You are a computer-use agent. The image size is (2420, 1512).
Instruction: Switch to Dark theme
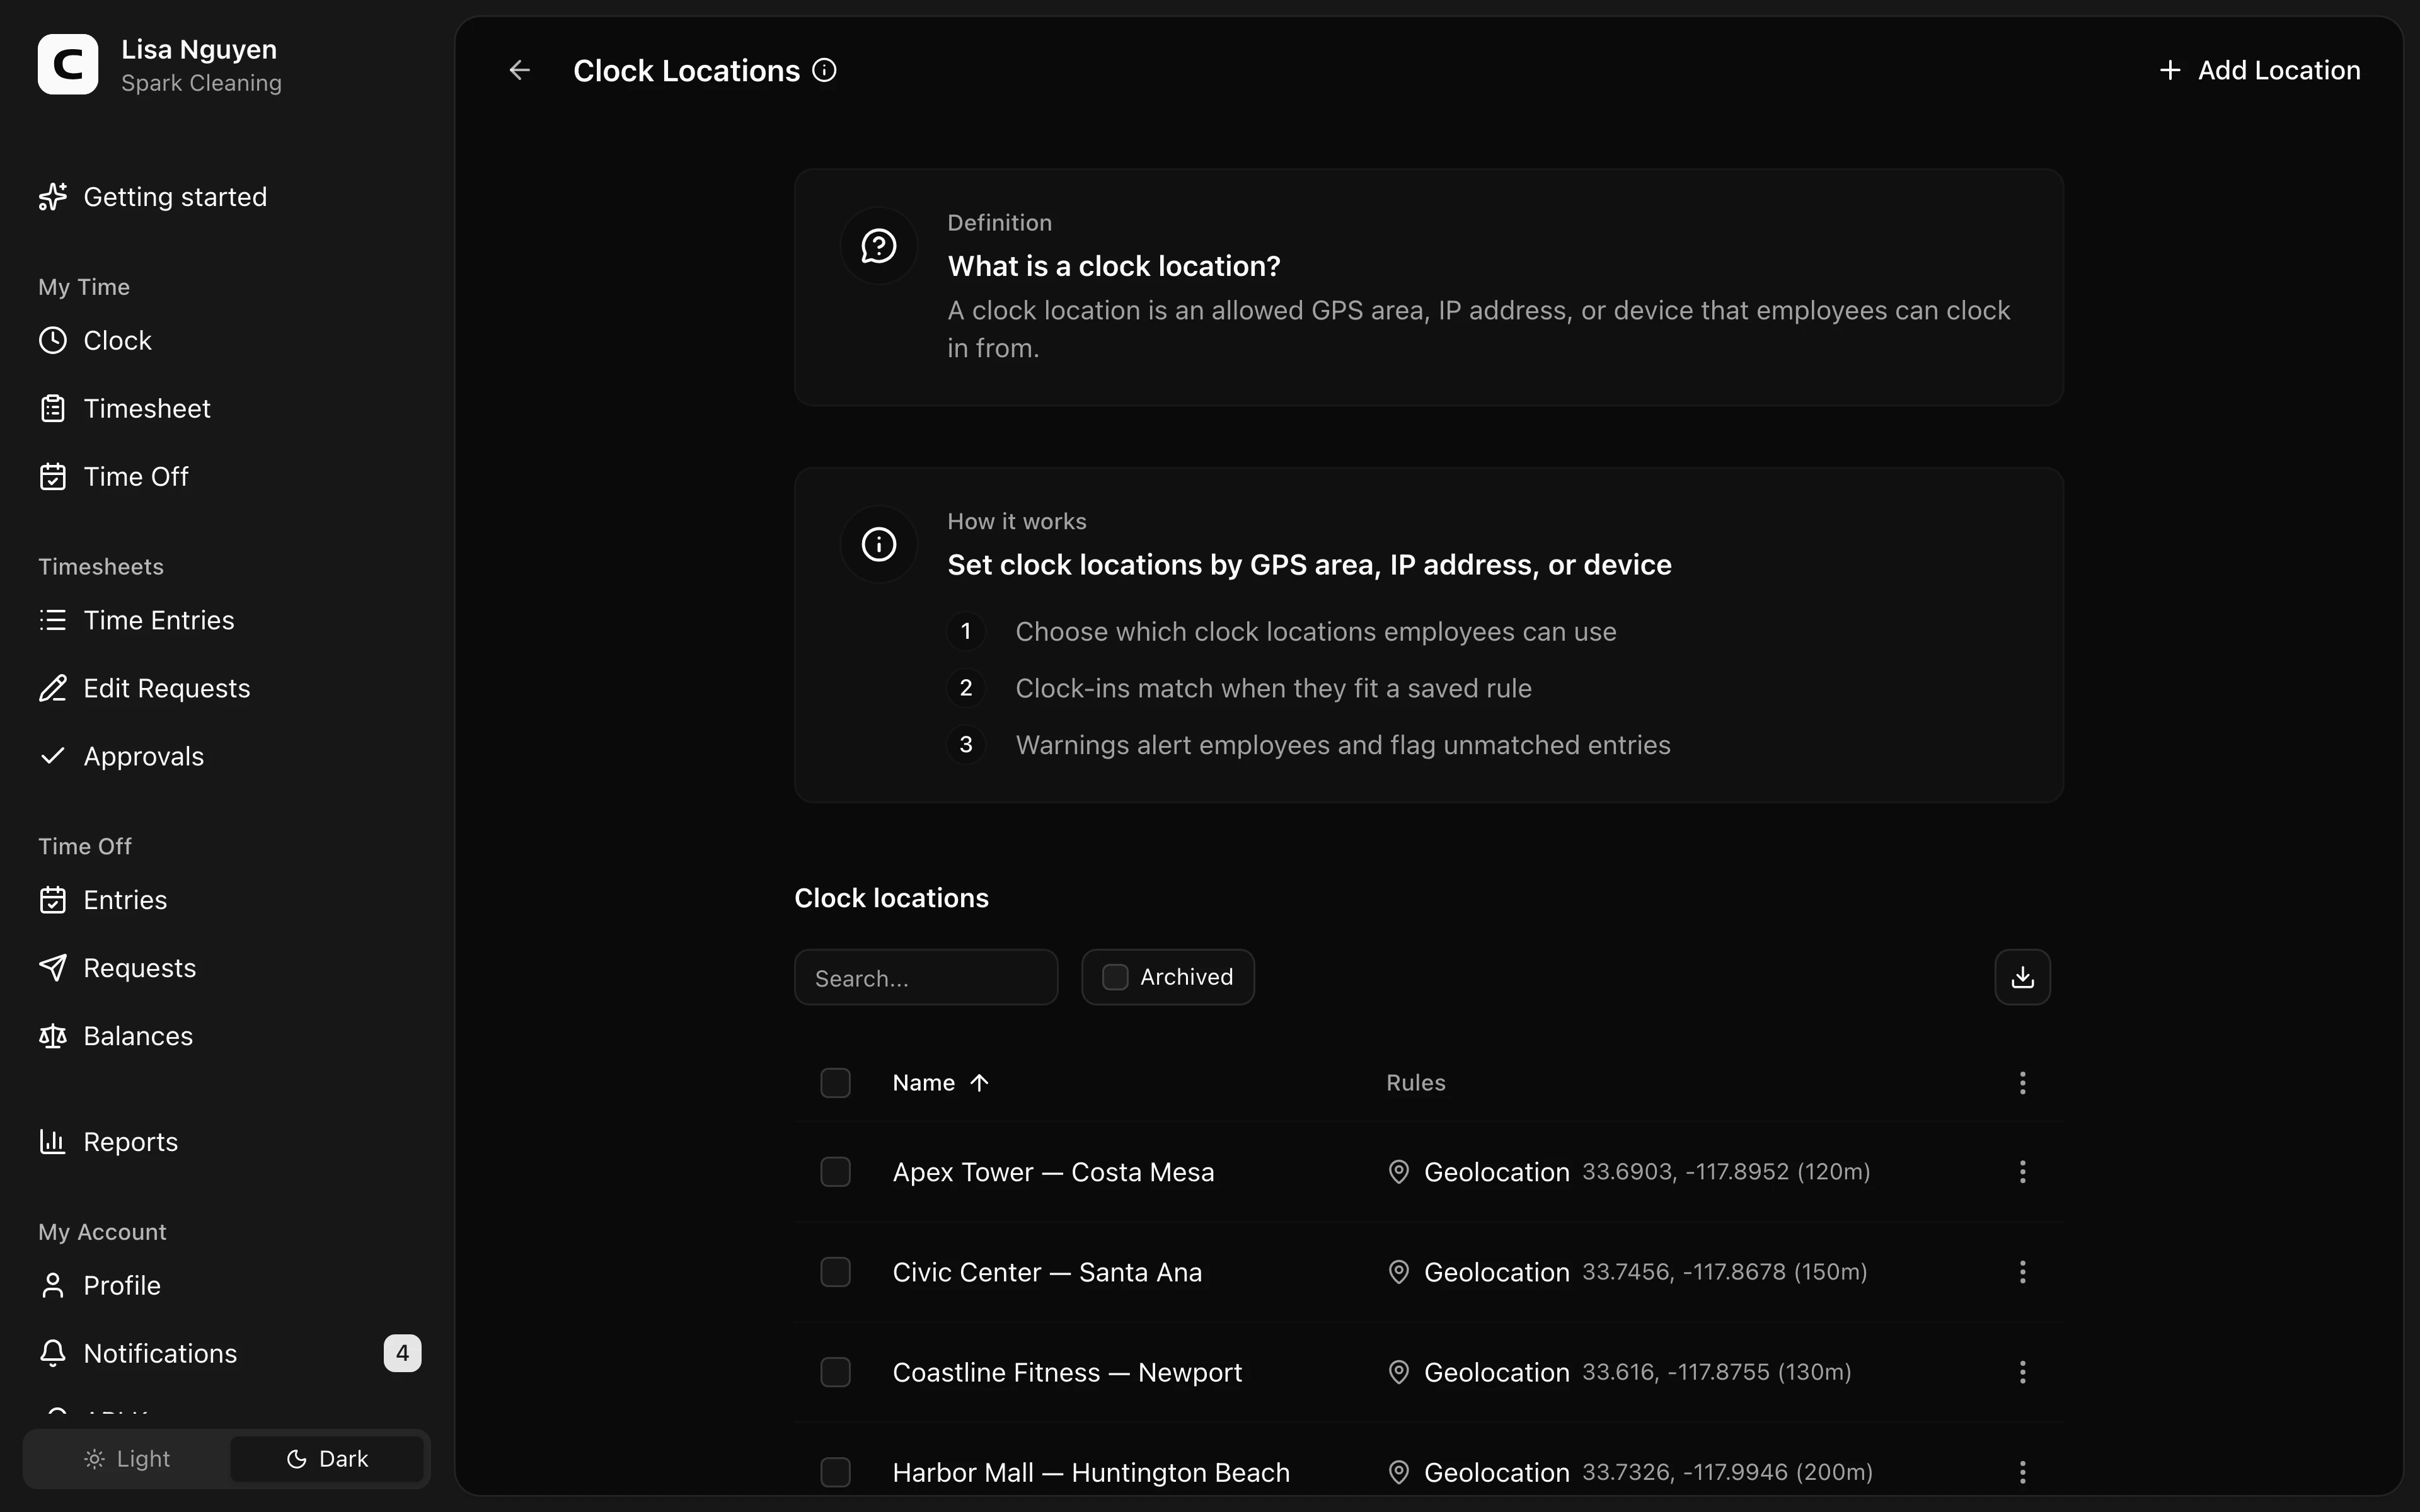pyautogui.click(x=327, y=1459)
